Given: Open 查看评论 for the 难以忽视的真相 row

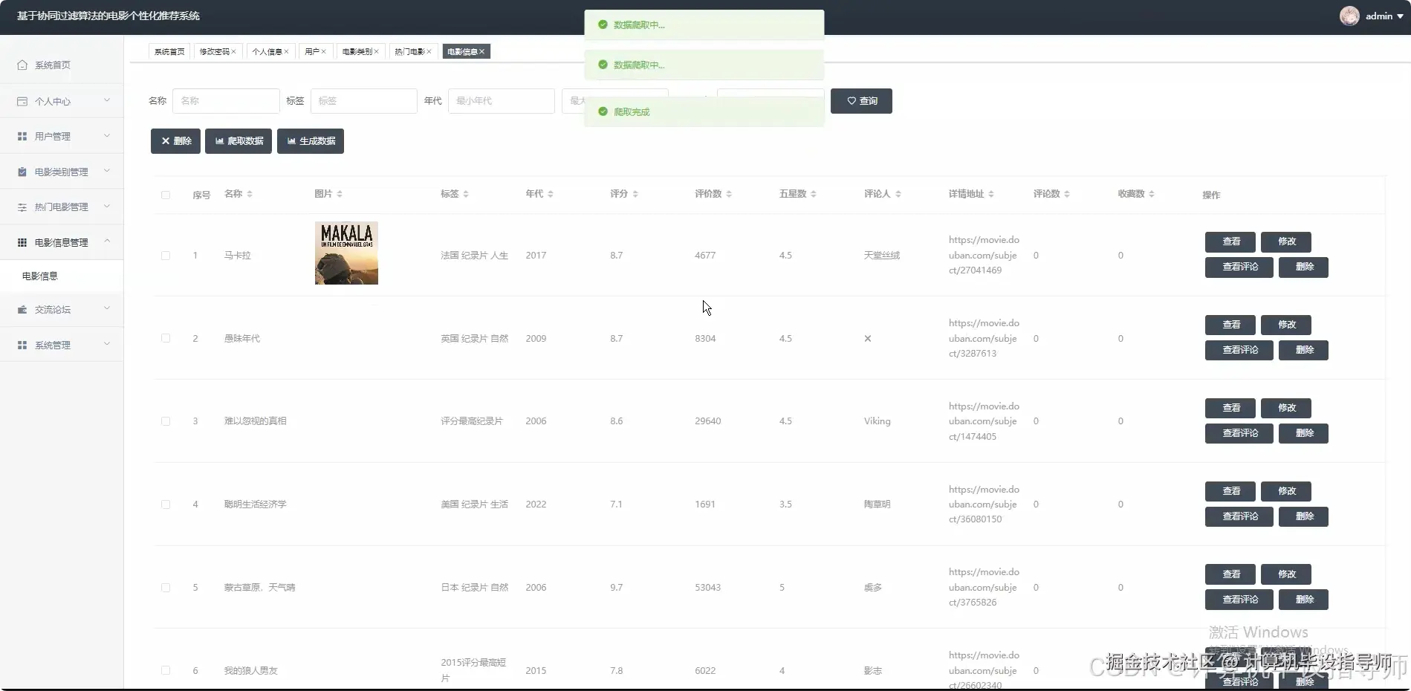Looking at the screenshot, I should 1239,434.
